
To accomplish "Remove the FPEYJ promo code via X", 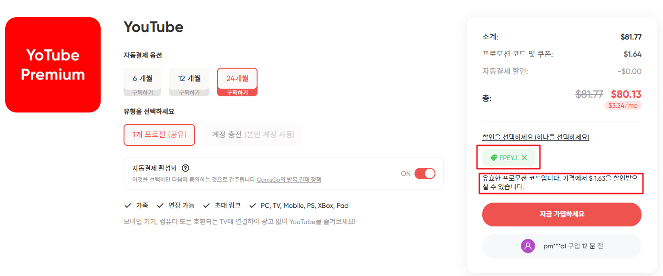I will [524, 158].
